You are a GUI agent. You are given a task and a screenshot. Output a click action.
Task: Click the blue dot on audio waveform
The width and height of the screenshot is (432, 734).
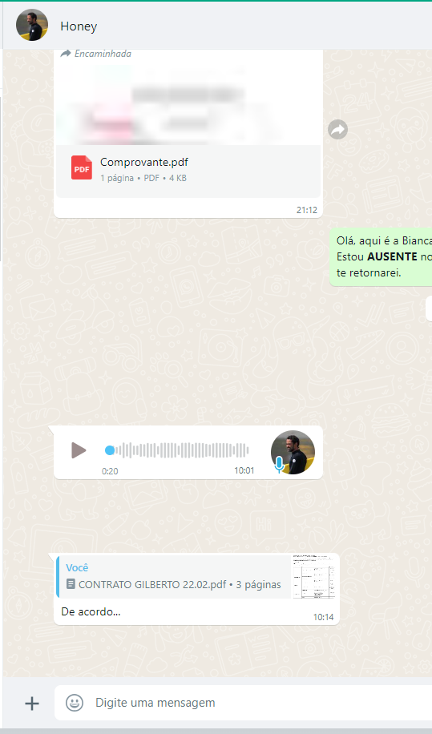[x=110, y=450]
